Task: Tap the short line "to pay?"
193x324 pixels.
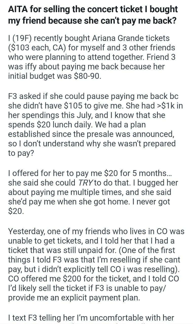Action: pyautogui.click(x=21, y=153)
